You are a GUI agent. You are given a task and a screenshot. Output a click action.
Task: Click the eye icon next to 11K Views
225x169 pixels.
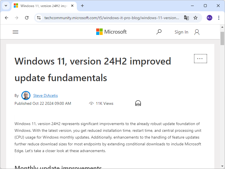point(91,103)
